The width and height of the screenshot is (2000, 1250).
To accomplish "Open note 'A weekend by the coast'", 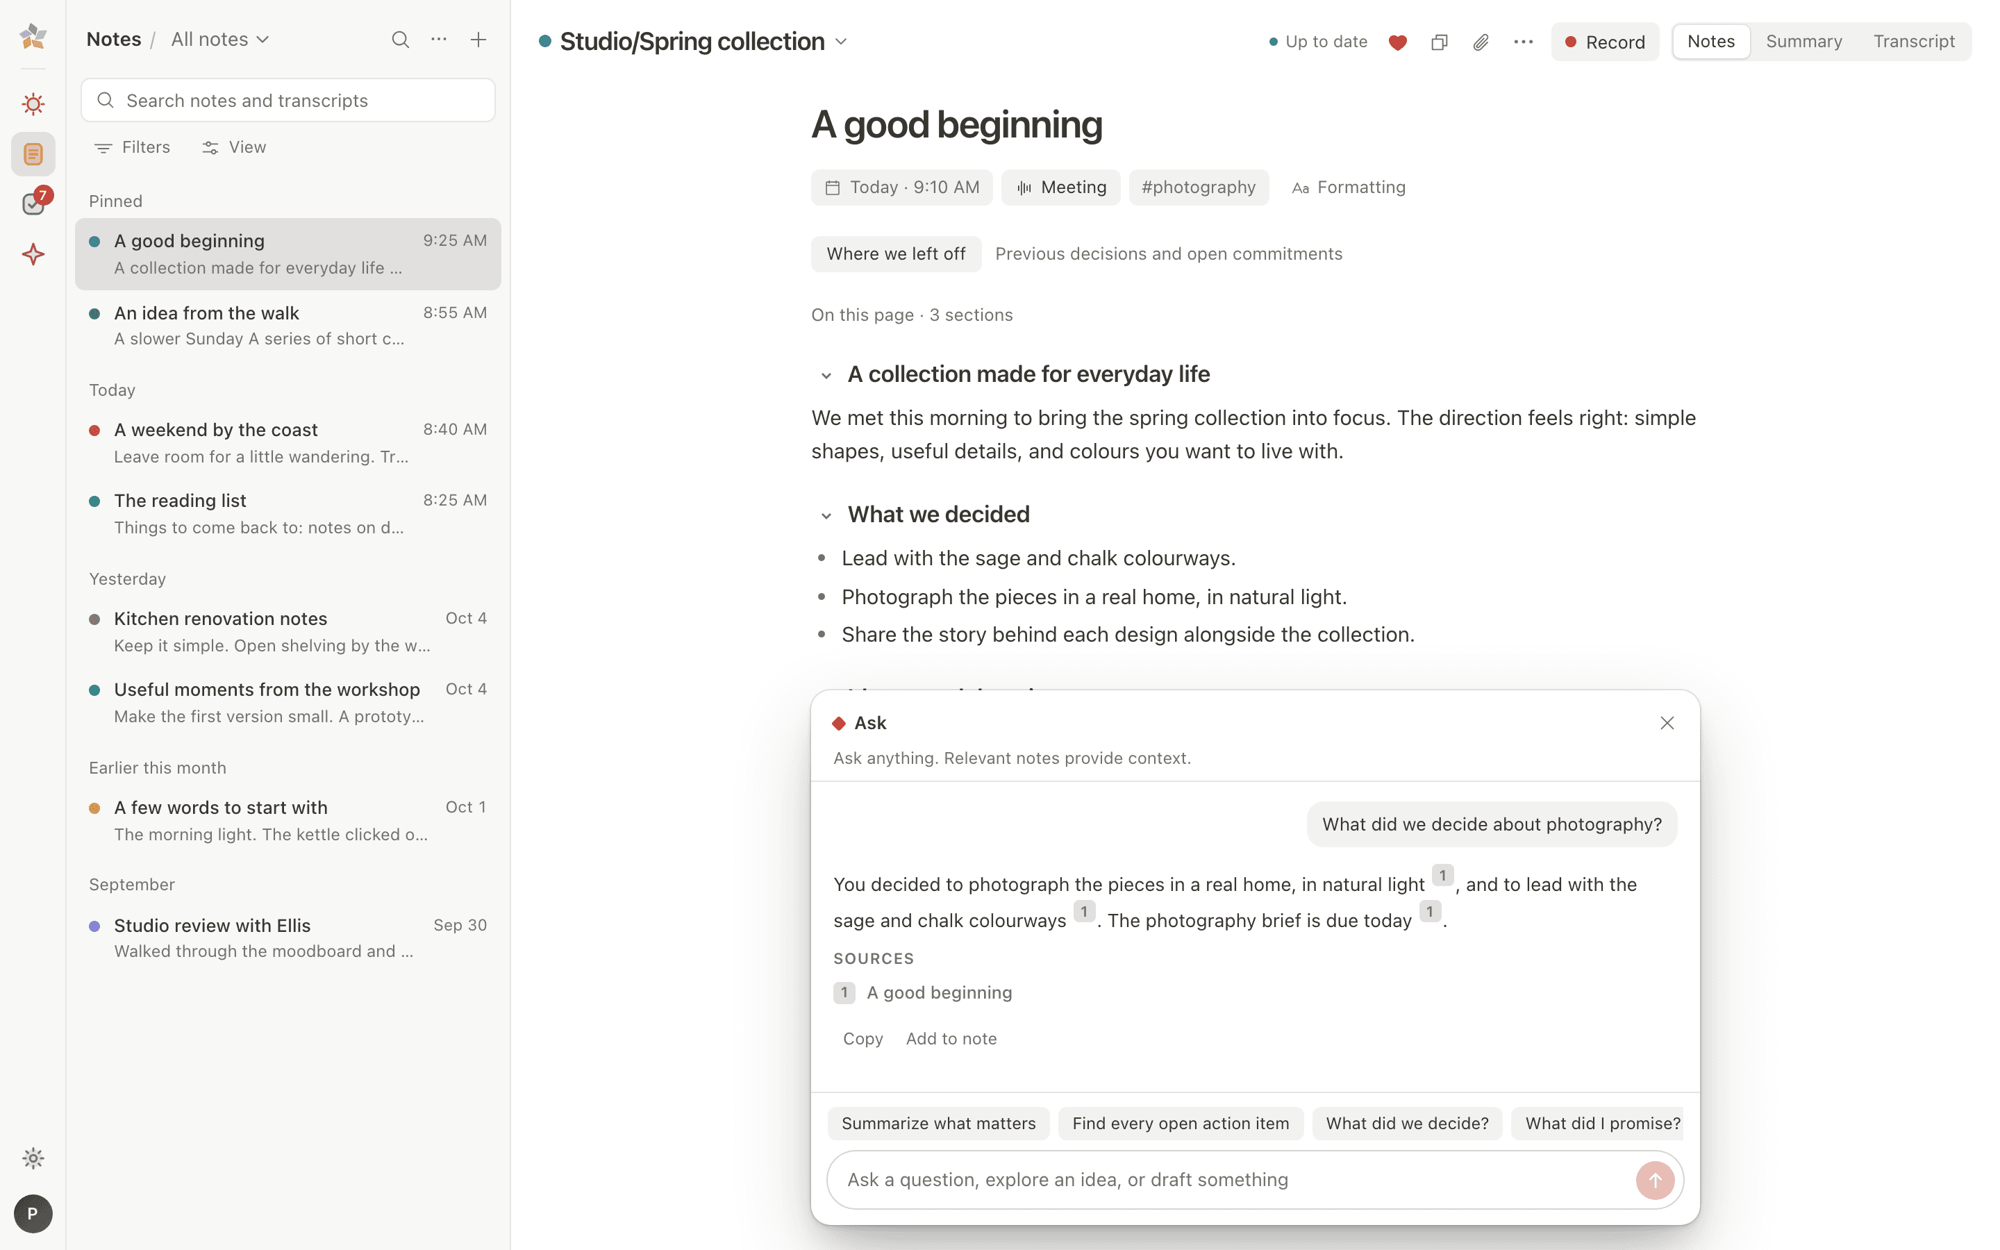I will [288, 443].
